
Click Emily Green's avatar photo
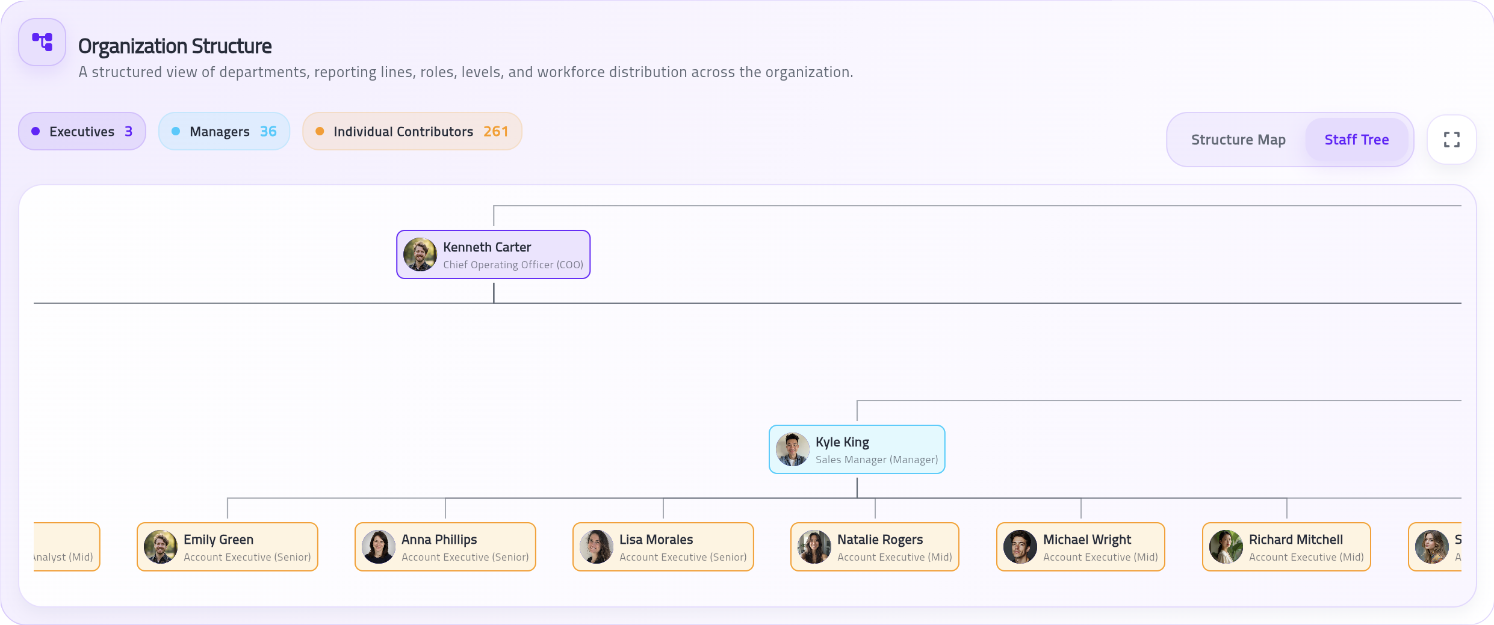tap(160, 547)
